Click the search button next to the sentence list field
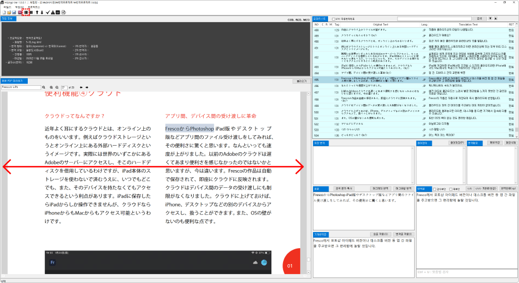This screenshot has width=519, height=283. click(x=480, y=19)
